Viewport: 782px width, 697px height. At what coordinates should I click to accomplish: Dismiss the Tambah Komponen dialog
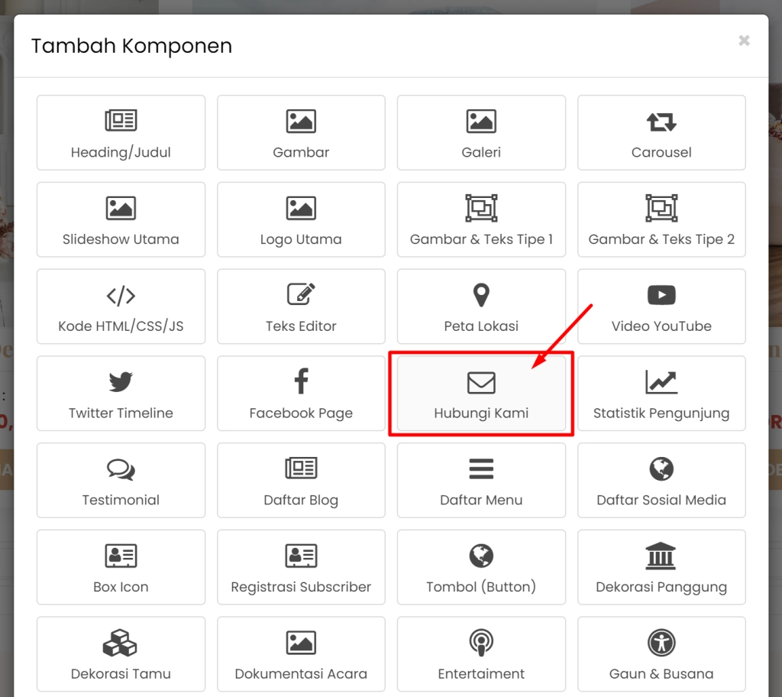coord(744,41)
